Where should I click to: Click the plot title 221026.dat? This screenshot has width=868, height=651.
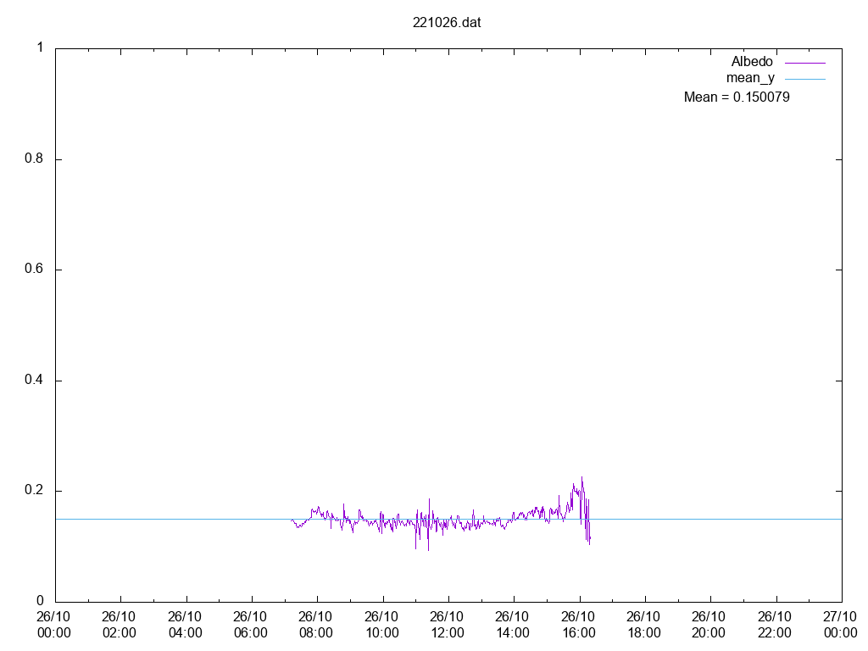(x=447, y=23)
